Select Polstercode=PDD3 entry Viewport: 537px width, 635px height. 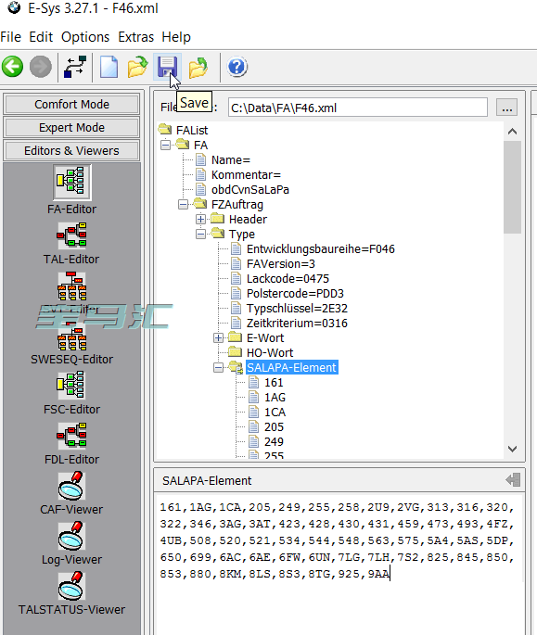295,294
